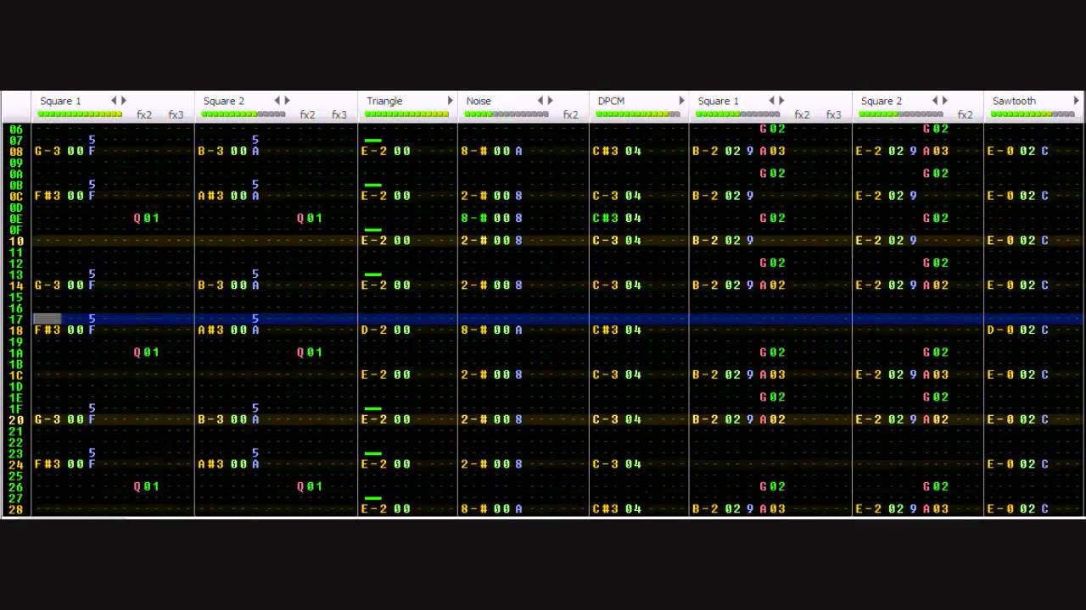Select instrument 04 on row 08 of DPCM

(x=633, y=151)
